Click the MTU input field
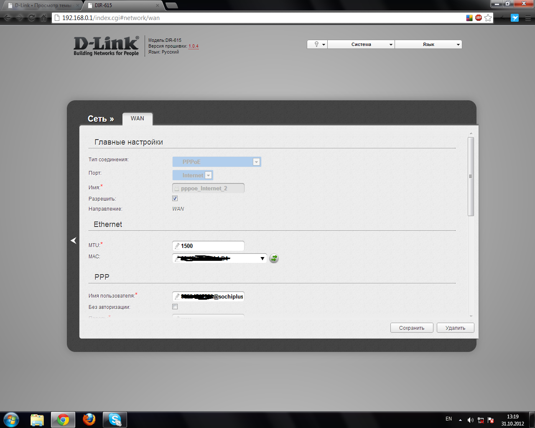 point(208,246)
